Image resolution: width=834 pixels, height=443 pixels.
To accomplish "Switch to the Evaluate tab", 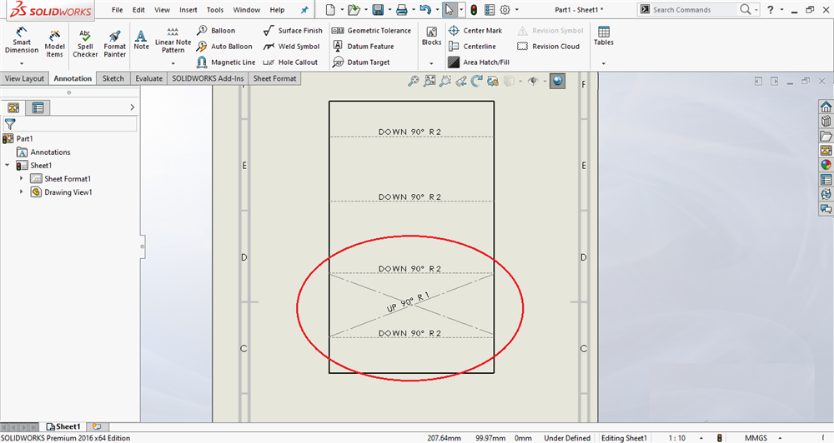I will pyautogui.click(x=149, y=78).
